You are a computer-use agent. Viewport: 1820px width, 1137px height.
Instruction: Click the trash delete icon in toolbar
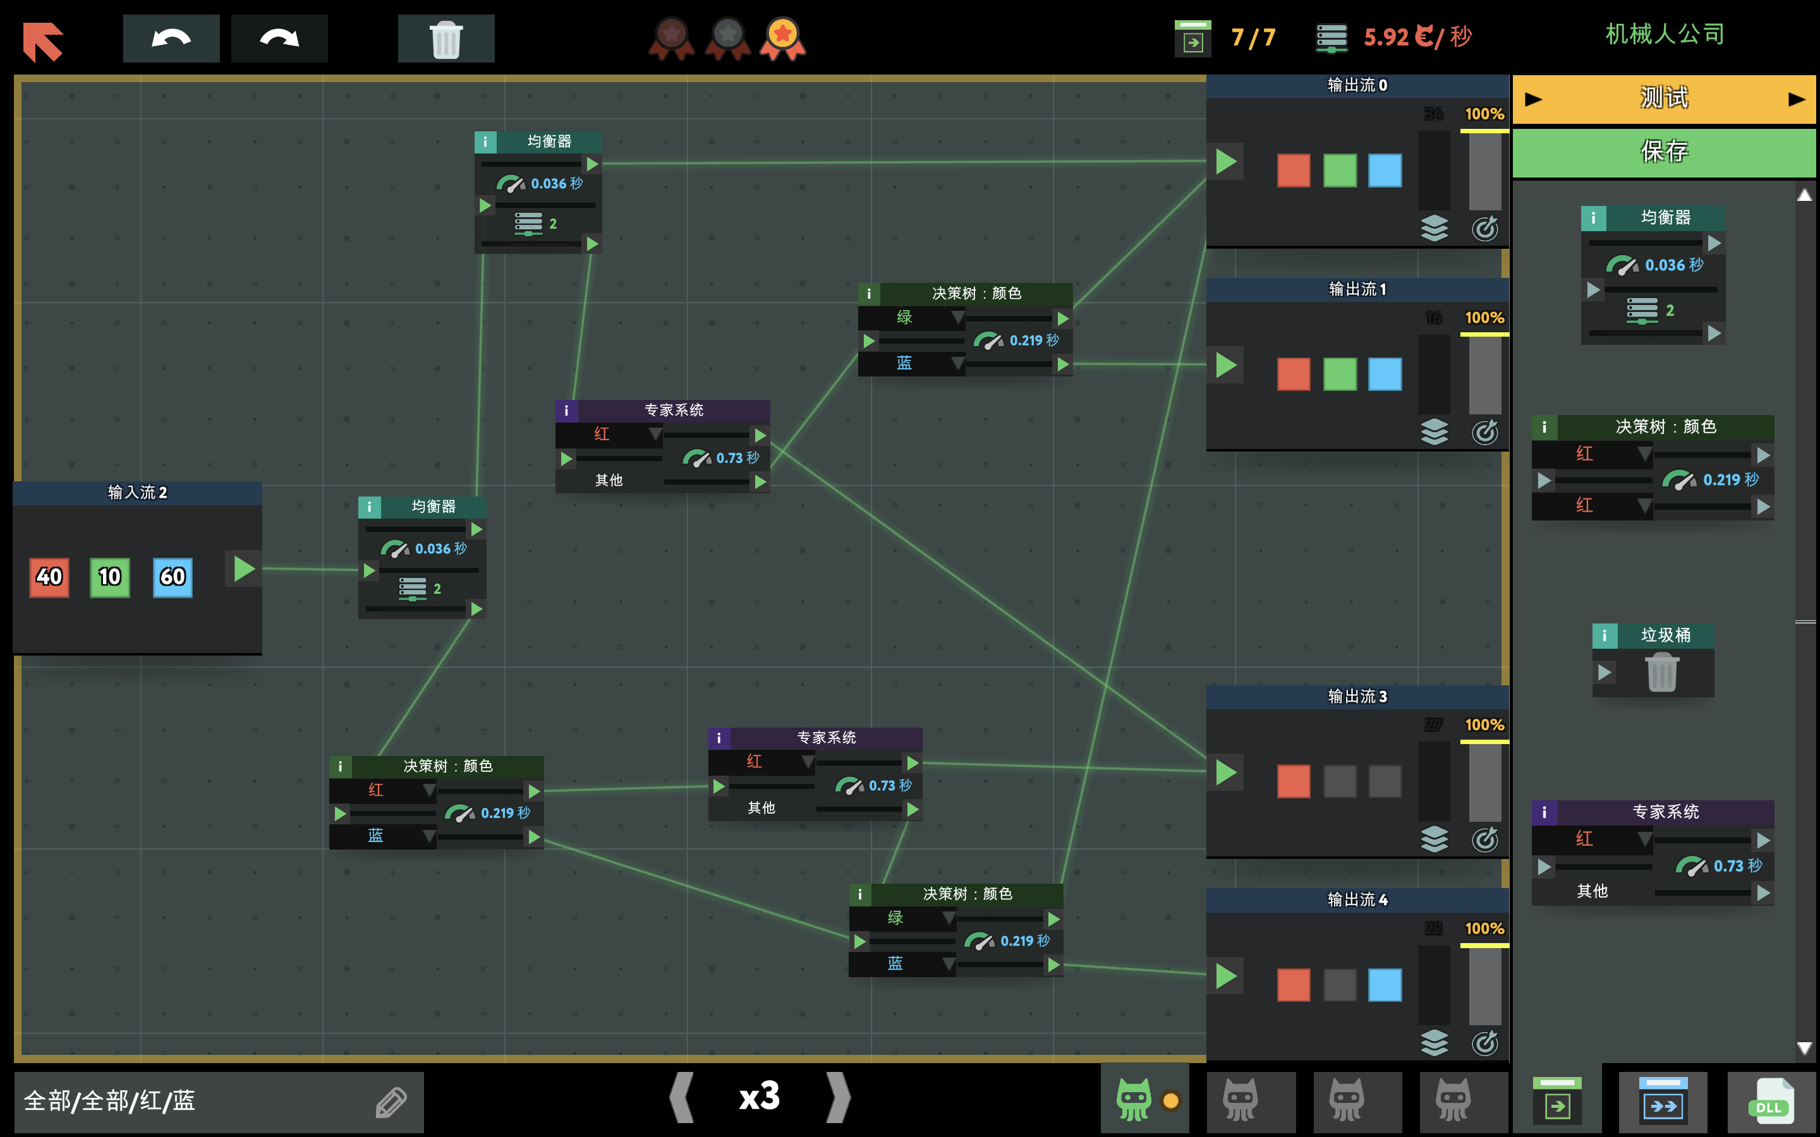(446, 39)
